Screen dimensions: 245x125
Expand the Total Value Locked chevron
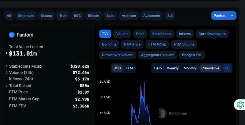[7, 53]
